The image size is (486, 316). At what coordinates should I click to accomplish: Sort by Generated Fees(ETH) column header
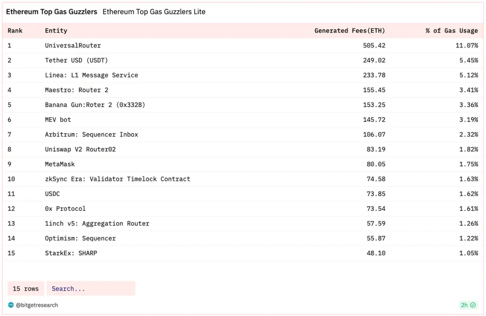(x=350, y=30)
